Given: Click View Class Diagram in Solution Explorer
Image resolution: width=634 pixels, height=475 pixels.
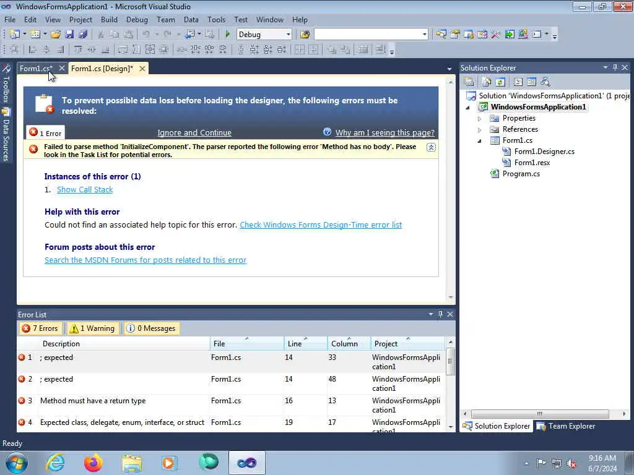Looking at the screenshot, I should 545,82.
